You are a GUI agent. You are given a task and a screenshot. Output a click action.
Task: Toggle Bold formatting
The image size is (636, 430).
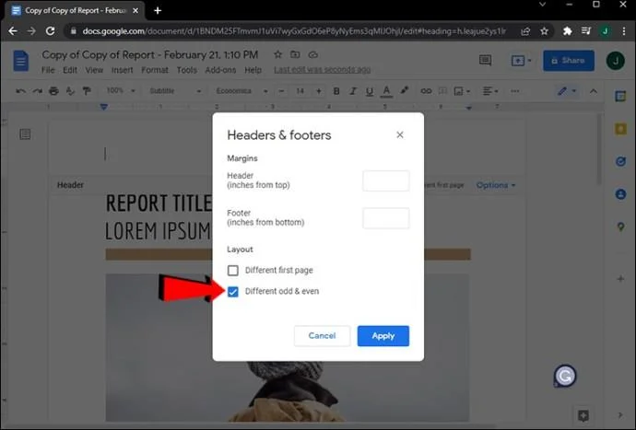coord(336,91)
